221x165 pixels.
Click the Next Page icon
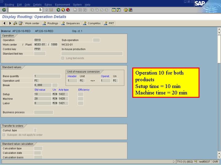(102, 10)
